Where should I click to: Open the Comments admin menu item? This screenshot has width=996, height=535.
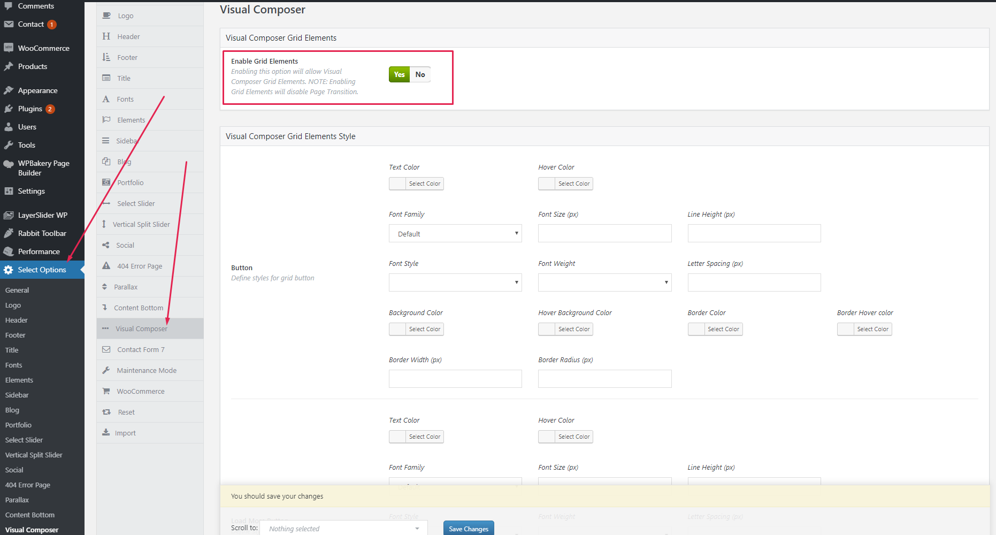click(x=42, y=6)
